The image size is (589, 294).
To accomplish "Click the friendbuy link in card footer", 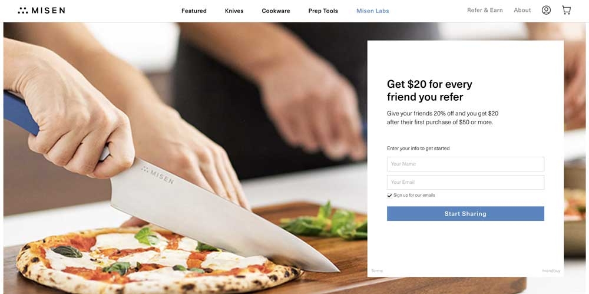I will pyautogui.click(x=551, y=270).
